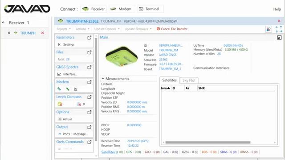Click the BDS - 0 (0) status entry
Image resolution: width=285 pixels, height=160 pixels.
[209, 152]
